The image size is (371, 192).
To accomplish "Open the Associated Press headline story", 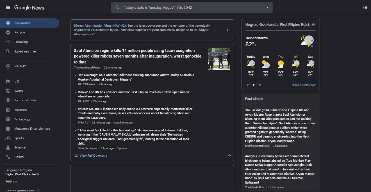I will 138,56.
